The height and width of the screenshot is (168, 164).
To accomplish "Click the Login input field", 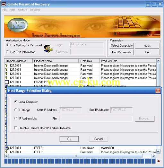I will point(87,45).
